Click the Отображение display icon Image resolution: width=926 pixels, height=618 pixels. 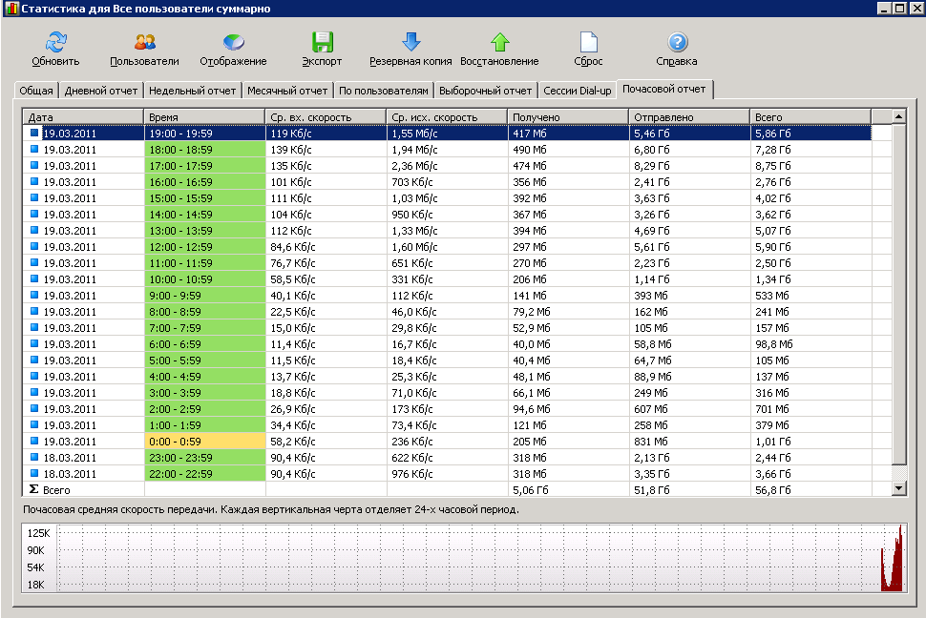click(x=233, y=43)
